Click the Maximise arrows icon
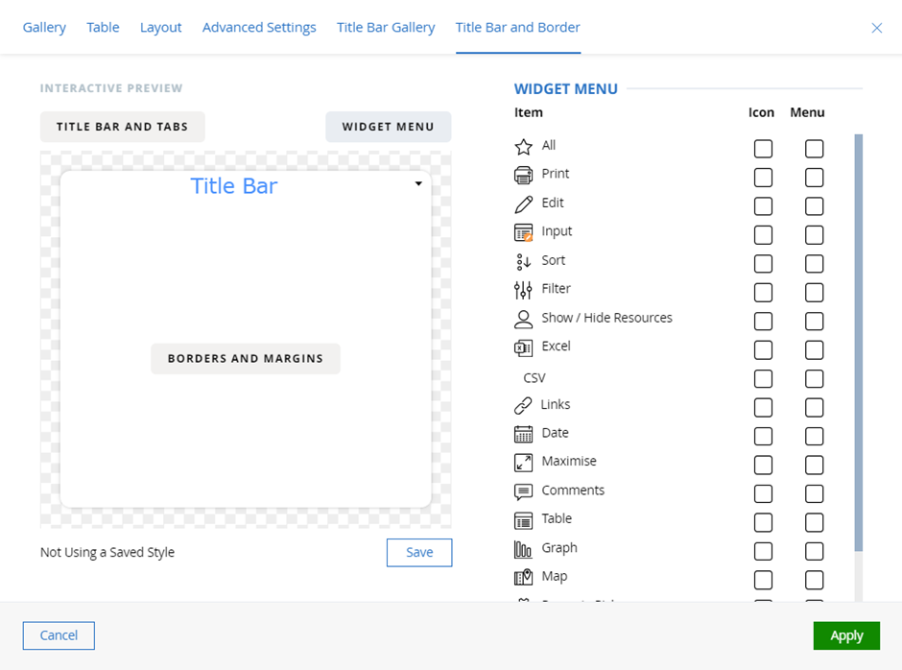The image size is (902, 670). 523,463
